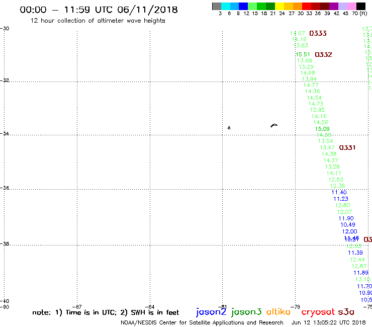Click the wave height value 13.47
Image resolution: width=372 pixels, height=327 pixels.
pyautogui.click(x=327, y=148)
